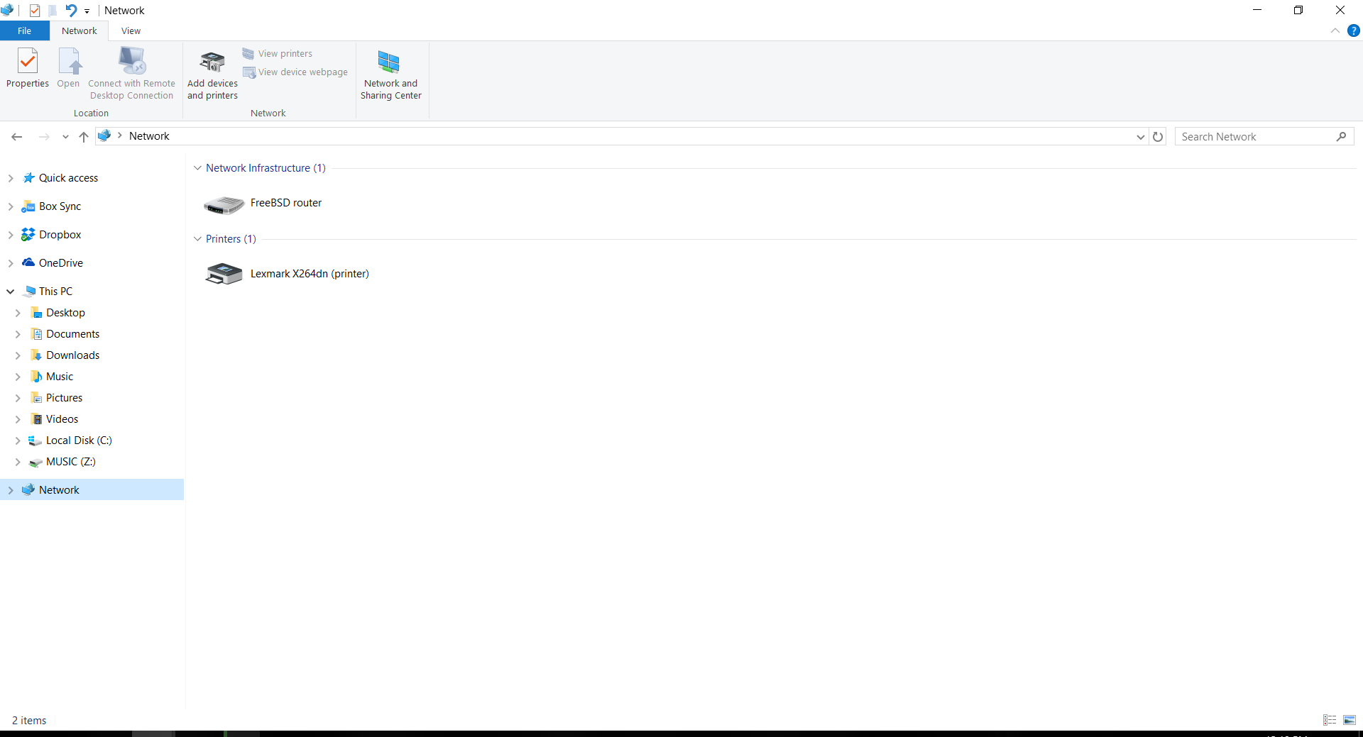Open Customize Quick Access Toolbar dropdown
Image resolution: width=1363 pixels, height=737 pixels.
tap(87, 11)
